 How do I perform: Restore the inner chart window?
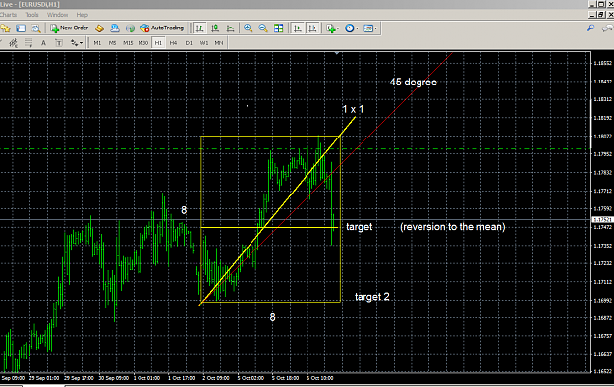601,15
